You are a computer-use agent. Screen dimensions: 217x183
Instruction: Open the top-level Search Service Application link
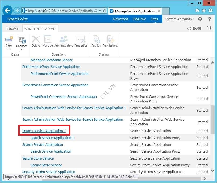coord(42,144)
